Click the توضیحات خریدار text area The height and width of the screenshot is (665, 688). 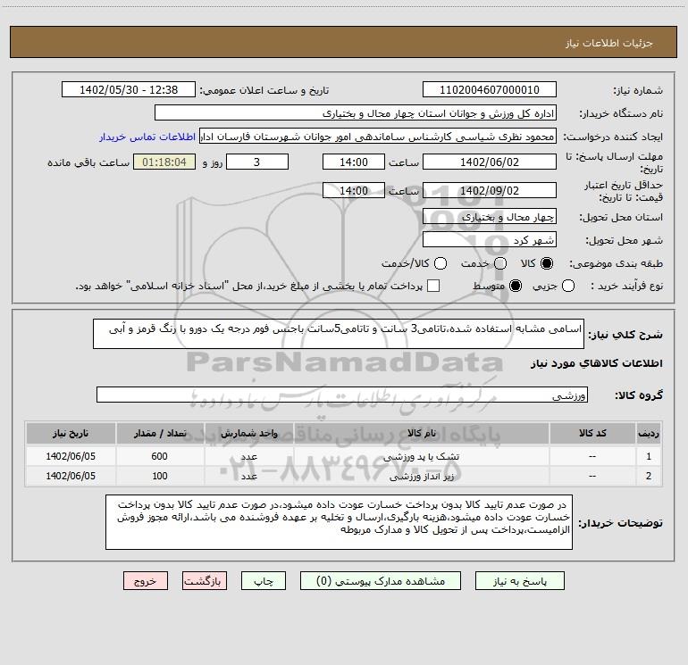point(339,521)
